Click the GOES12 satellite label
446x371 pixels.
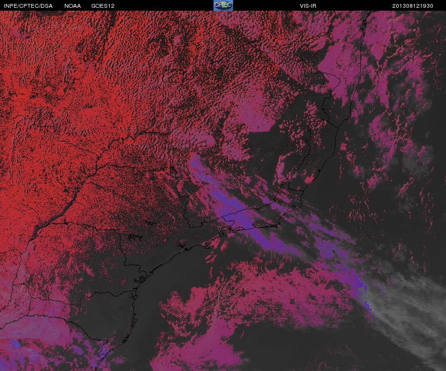[103, 6]
